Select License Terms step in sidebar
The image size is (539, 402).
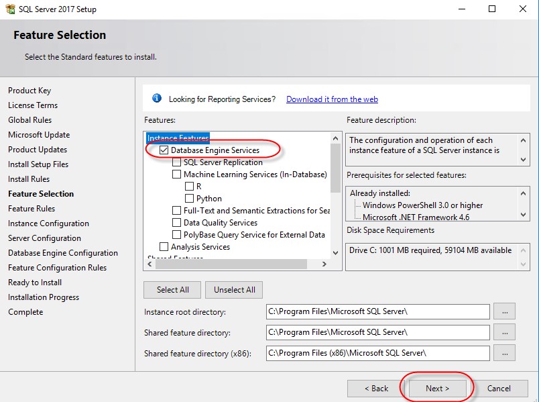click(33, 105)
